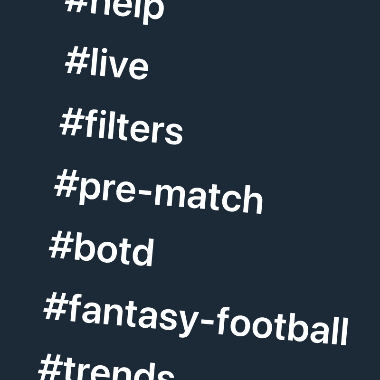
Task: Click the hash symbol before live
Action: [75, 63]
